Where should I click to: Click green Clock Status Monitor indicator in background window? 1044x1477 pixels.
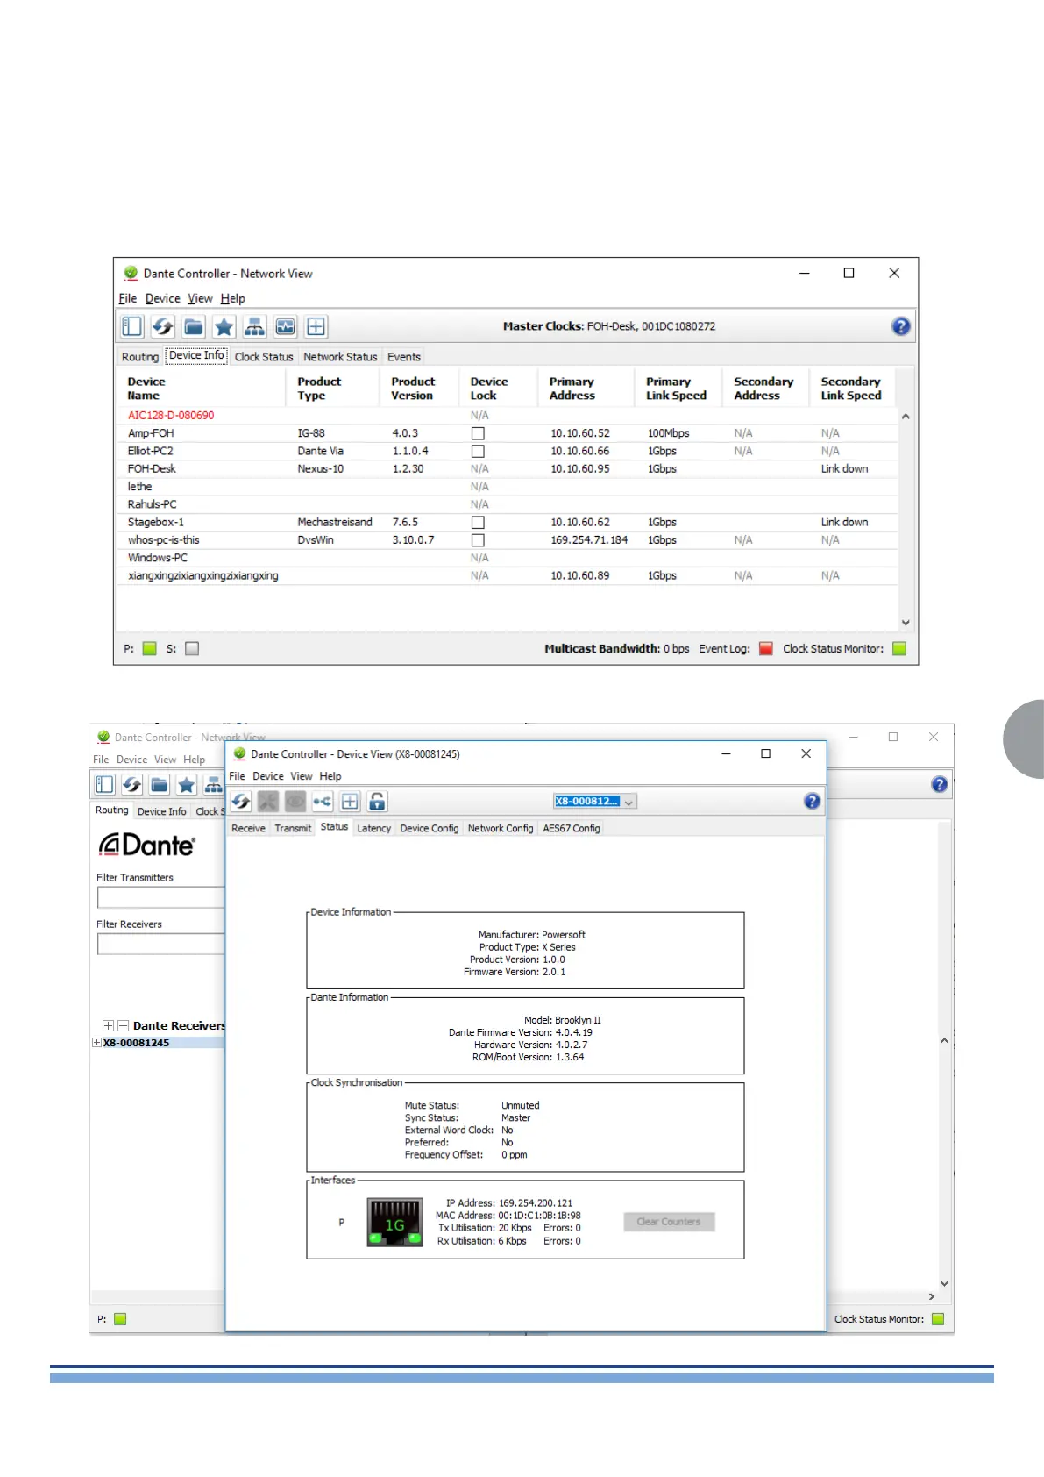point(938,1319)
